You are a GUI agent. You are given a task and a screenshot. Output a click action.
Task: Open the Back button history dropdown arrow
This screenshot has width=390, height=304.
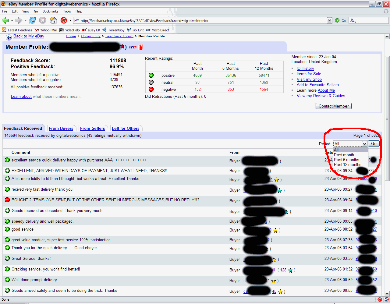pos(12,21)
